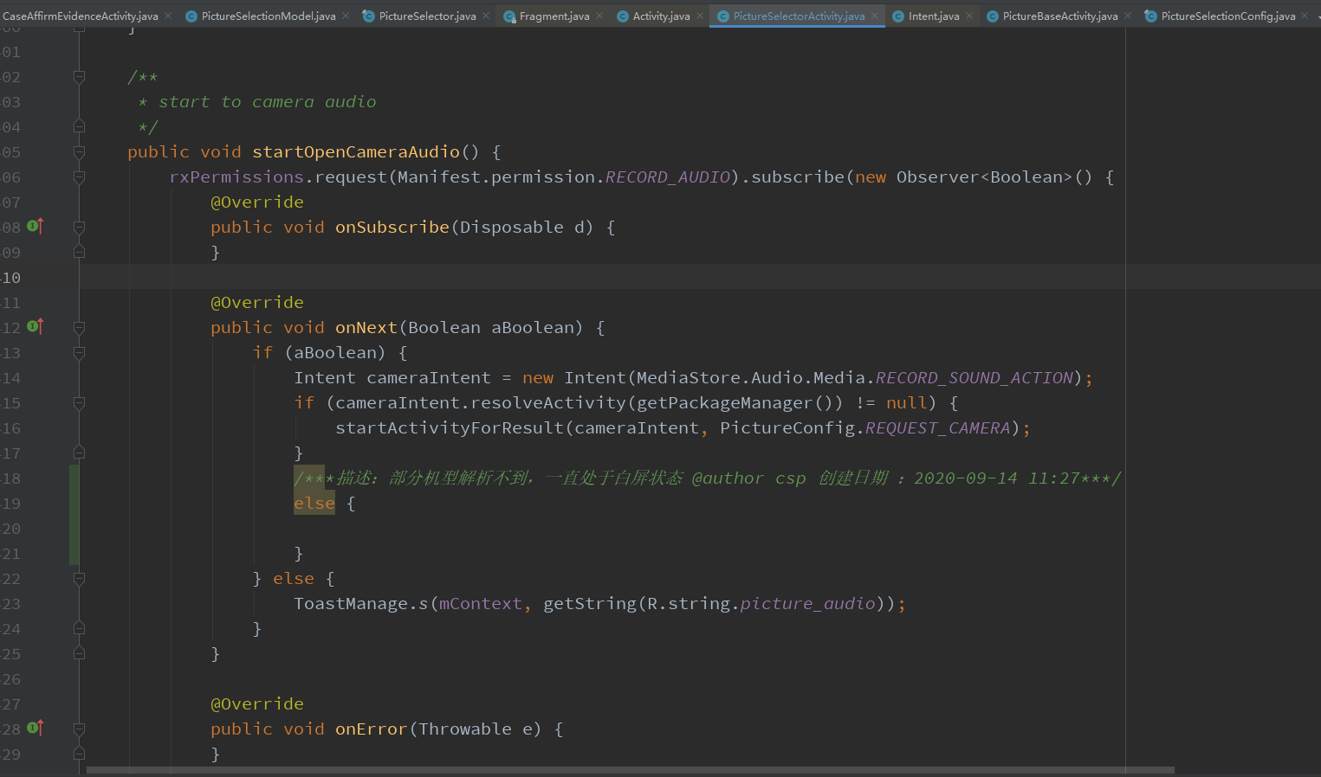Click the class icon on PictureSelectionModel.java tab

191,15
